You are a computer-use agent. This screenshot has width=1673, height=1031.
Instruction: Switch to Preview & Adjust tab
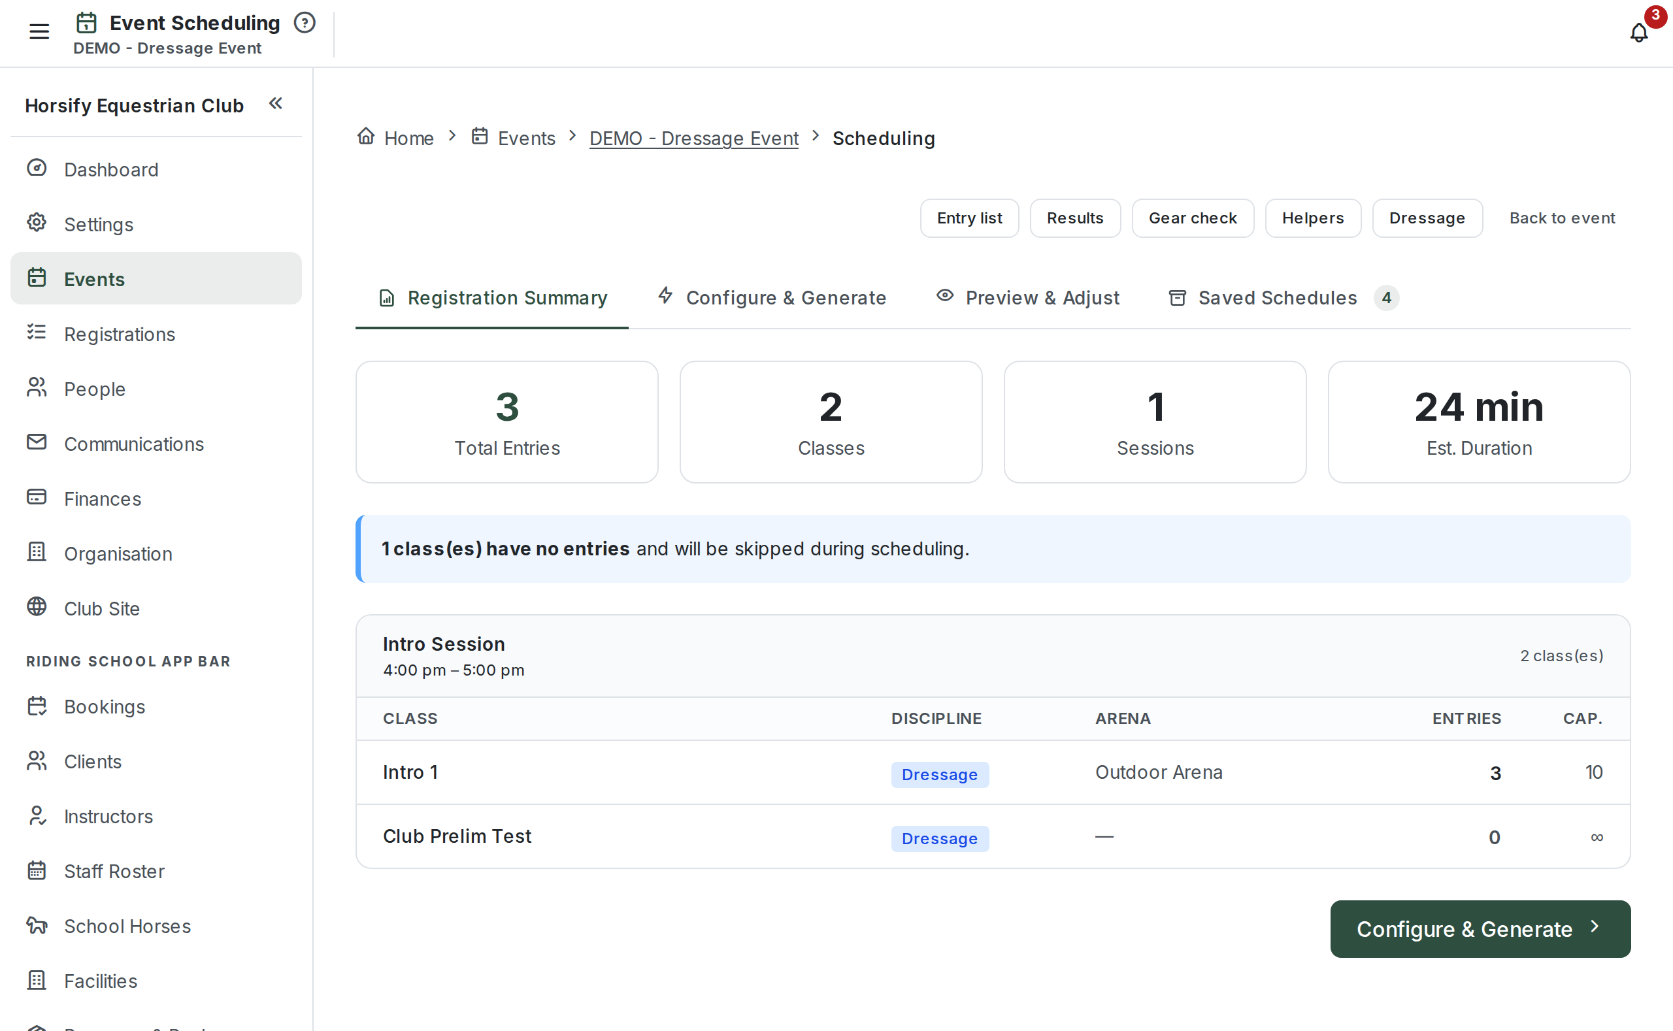point(1028,298)
